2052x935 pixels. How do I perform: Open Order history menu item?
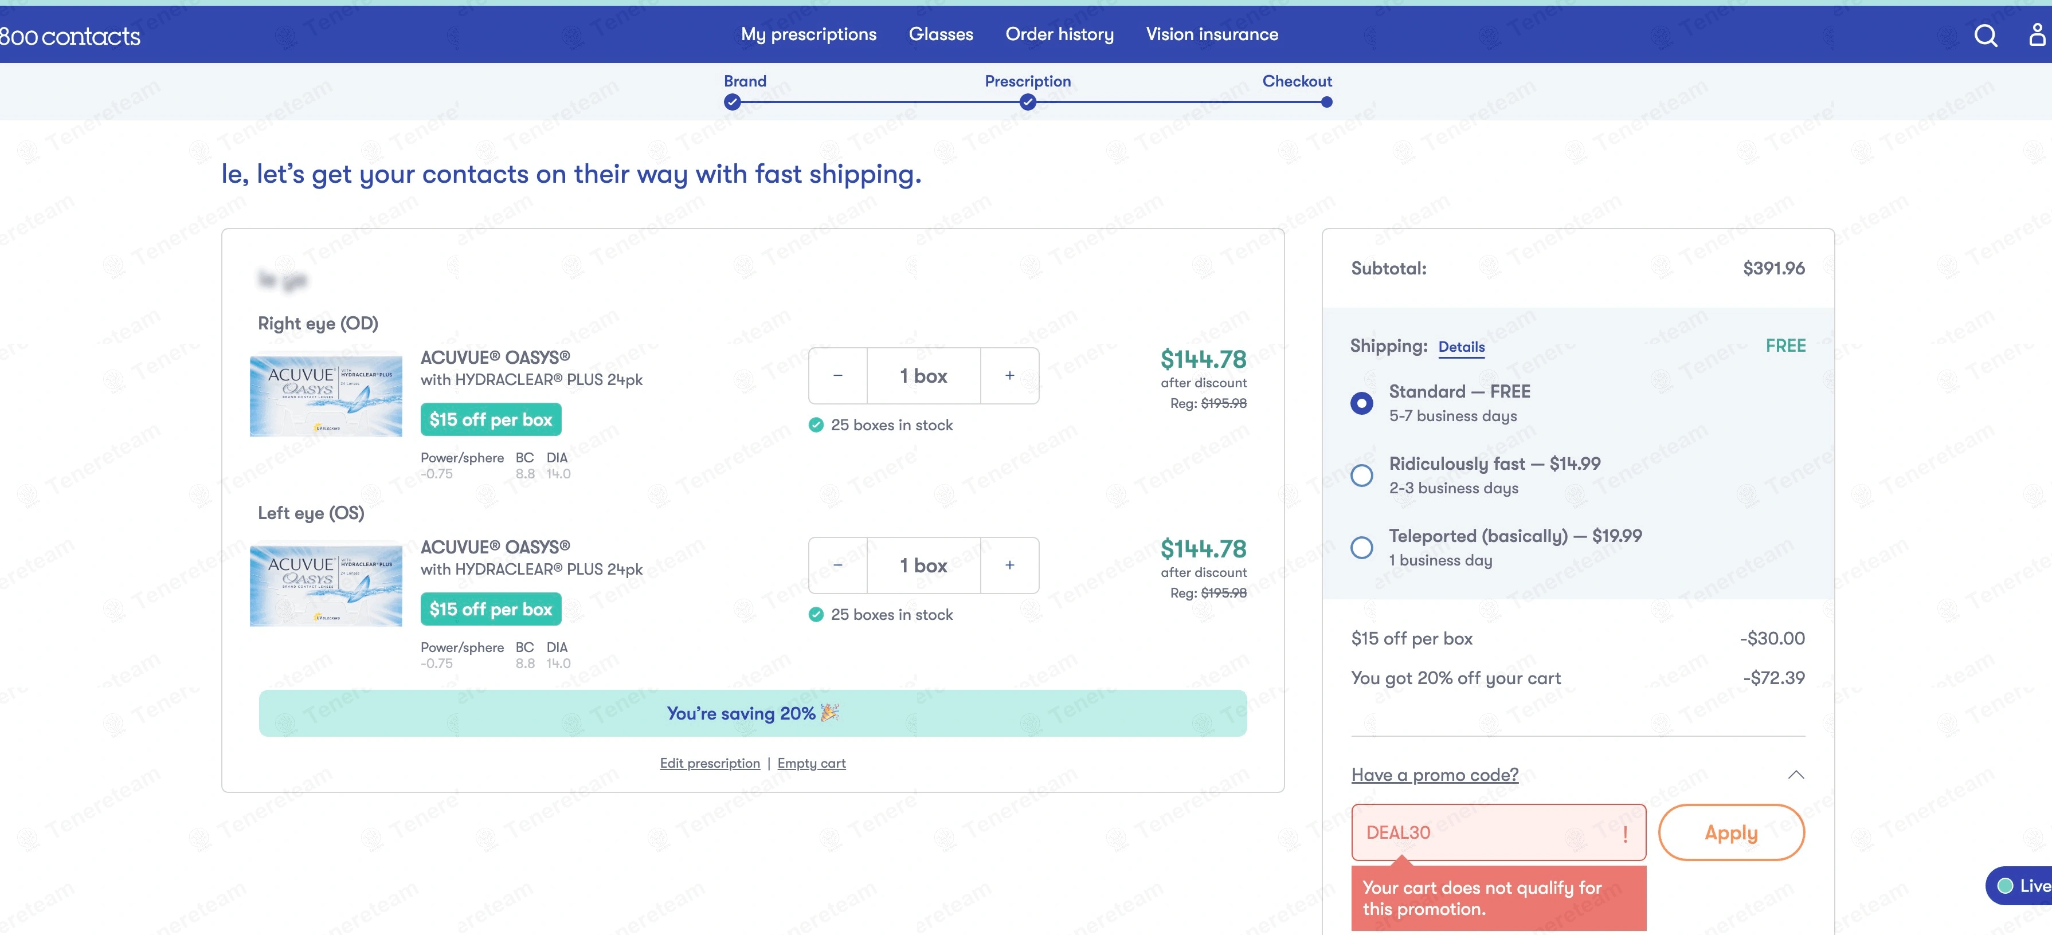(x=1059, y=34)
